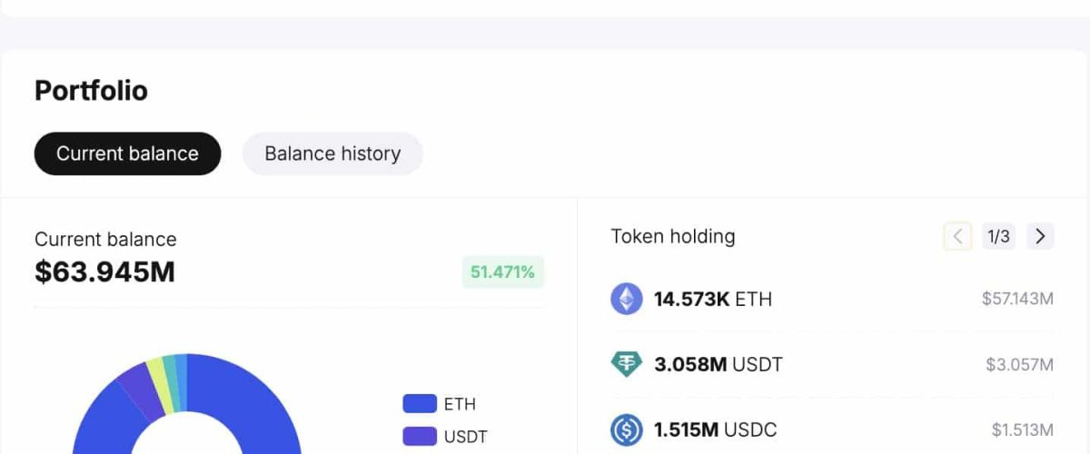The image size is (1090, 454).
Task: Go to previous token holding page
Action: tap(957, 237)
